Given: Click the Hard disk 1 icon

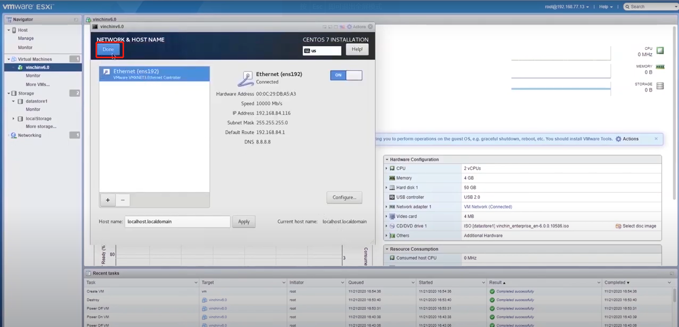Looking at the screenshot, I should coord(392,188).
